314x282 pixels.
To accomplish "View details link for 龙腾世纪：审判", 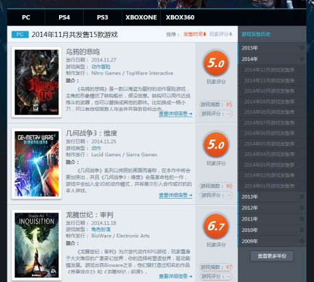I will click(x=175, y=276).
